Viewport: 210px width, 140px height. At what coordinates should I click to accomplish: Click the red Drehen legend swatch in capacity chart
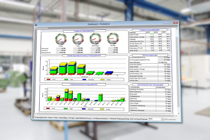point(49,79)
